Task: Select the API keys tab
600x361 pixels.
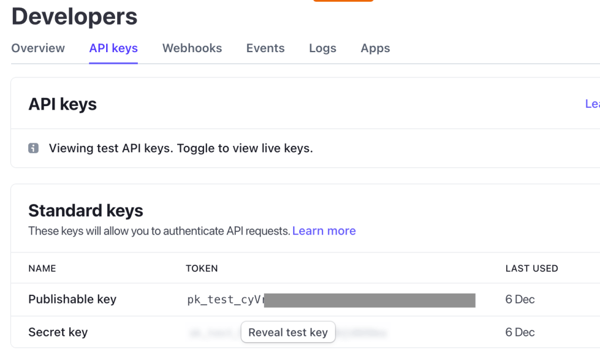Action: coord(113,48)
